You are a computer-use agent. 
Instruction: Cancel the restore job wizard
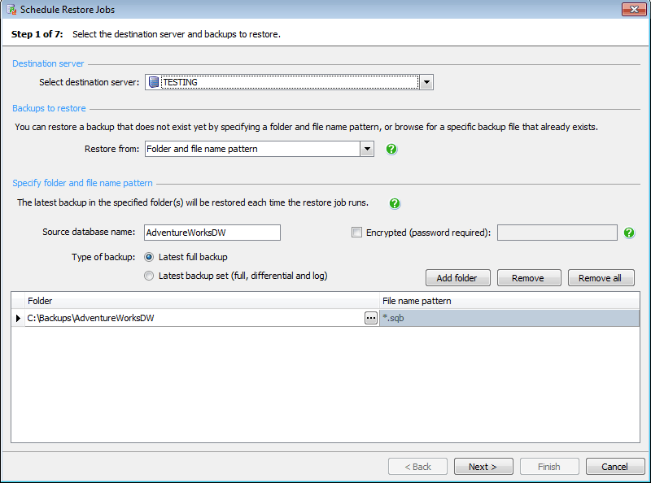tap(615, 466)
